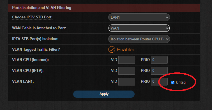Toggle the VLAN Tagged Traffic Filter Enabled switch
The width and height of the screenshot is (212, 110).
[x=122, y=49]
